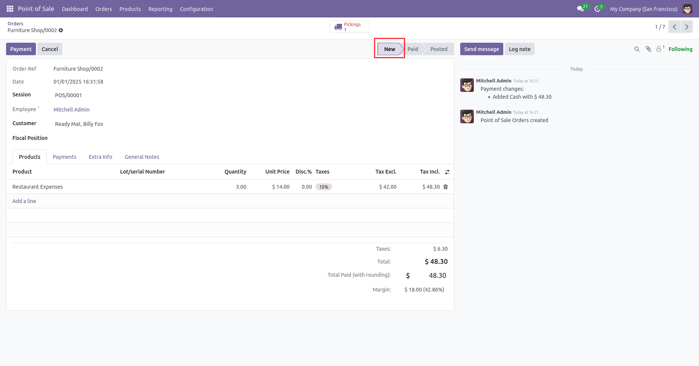The image size is (699, 366).
Task: Open attachments paperclip icon
Action: pyautogui.click(x=648, y=49)
